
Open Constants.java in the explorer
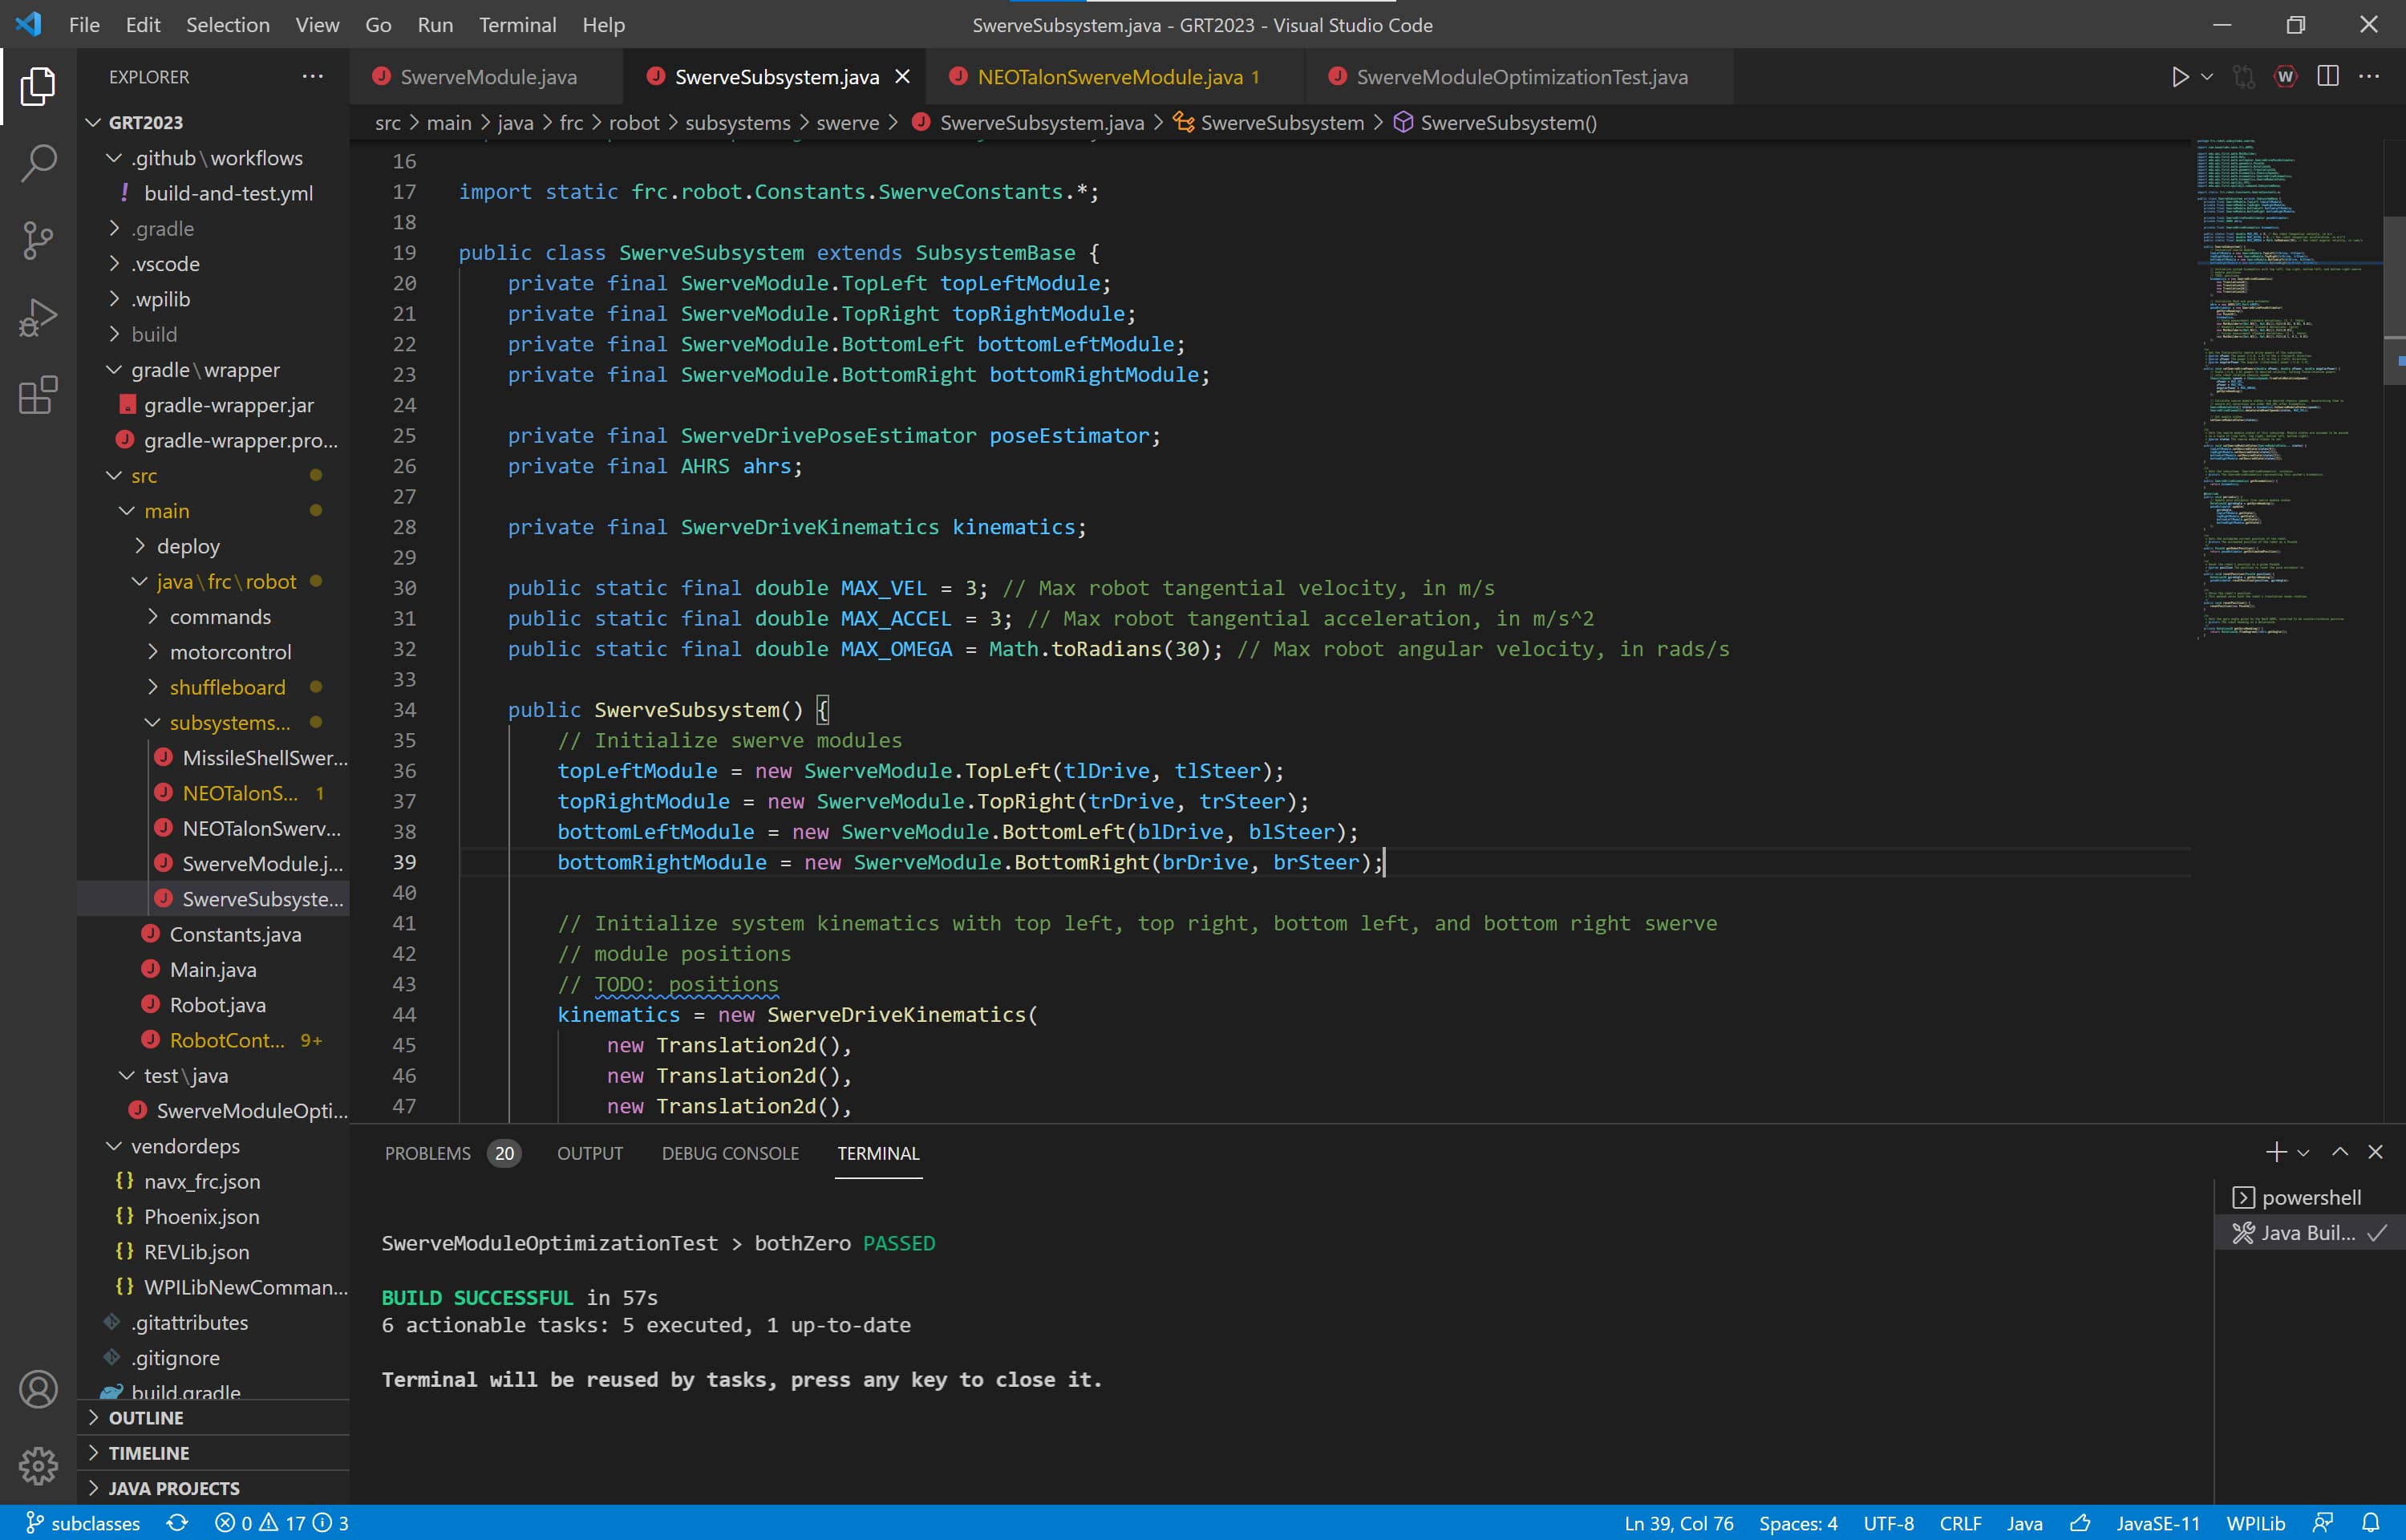(214, 934)
